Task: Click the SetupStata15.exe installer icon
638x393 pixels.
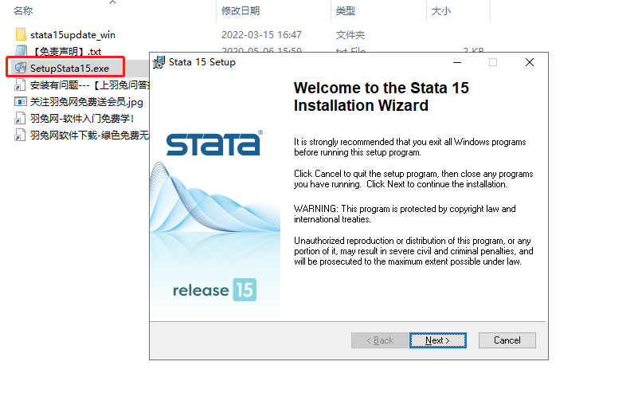Action: coord(20,69)
